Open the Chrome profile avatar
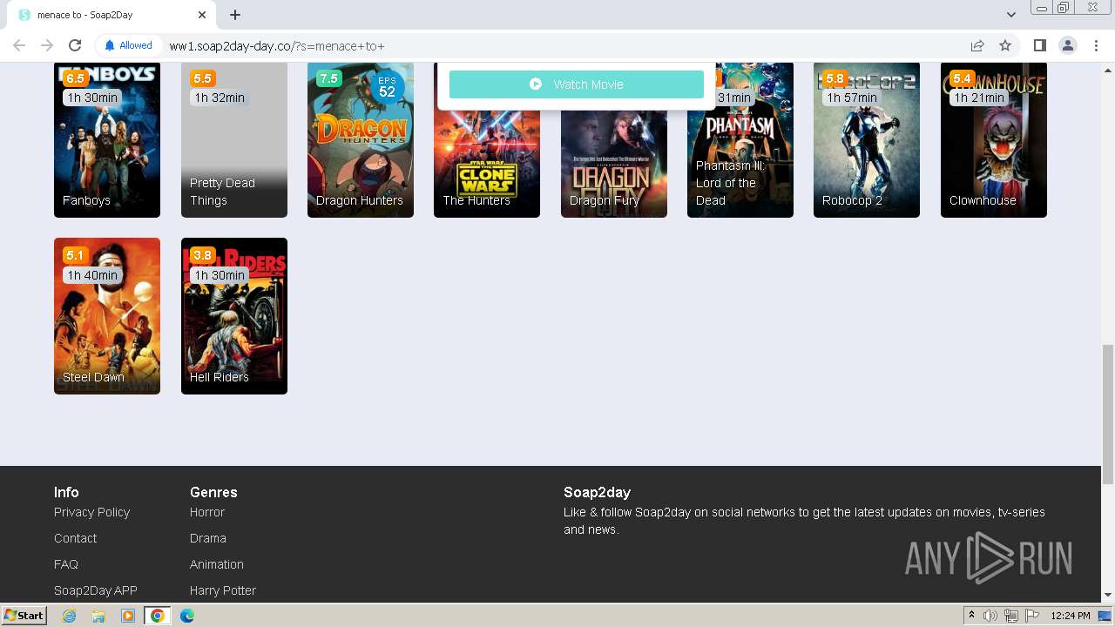1115x627 pixels. [1067, 45]
